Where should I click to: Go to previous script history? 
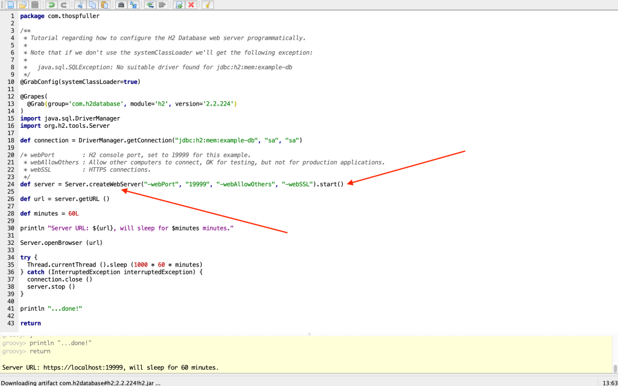click(150, 5)
